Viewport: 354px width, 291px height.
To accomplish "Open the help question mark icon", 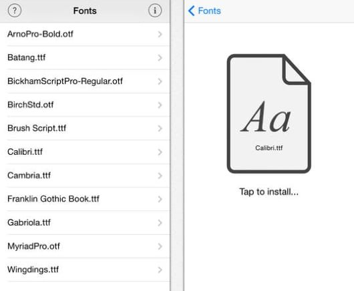I will pos(15,11).
